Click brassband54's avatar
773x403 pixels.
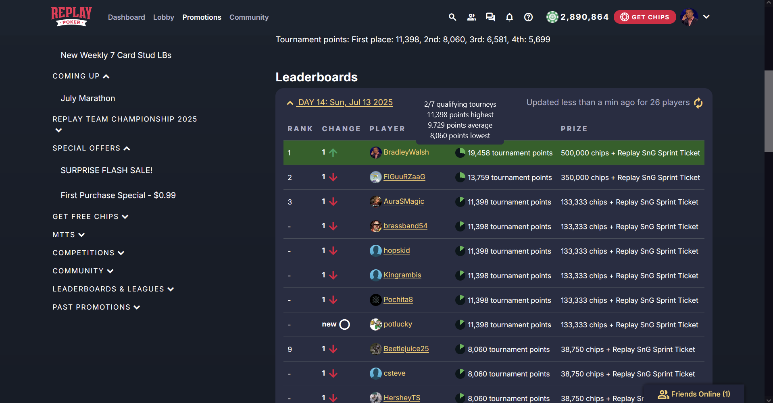pos(375,226)
